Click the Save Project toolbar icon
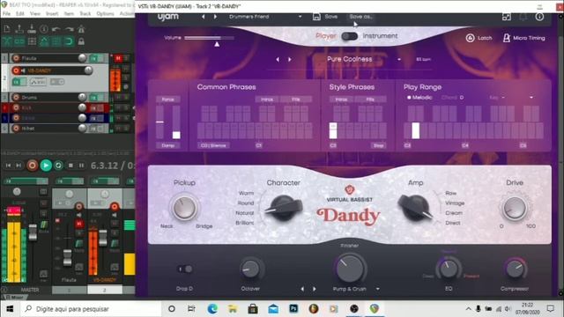Viewport: 564px width, 317px height. click(32, 29)
